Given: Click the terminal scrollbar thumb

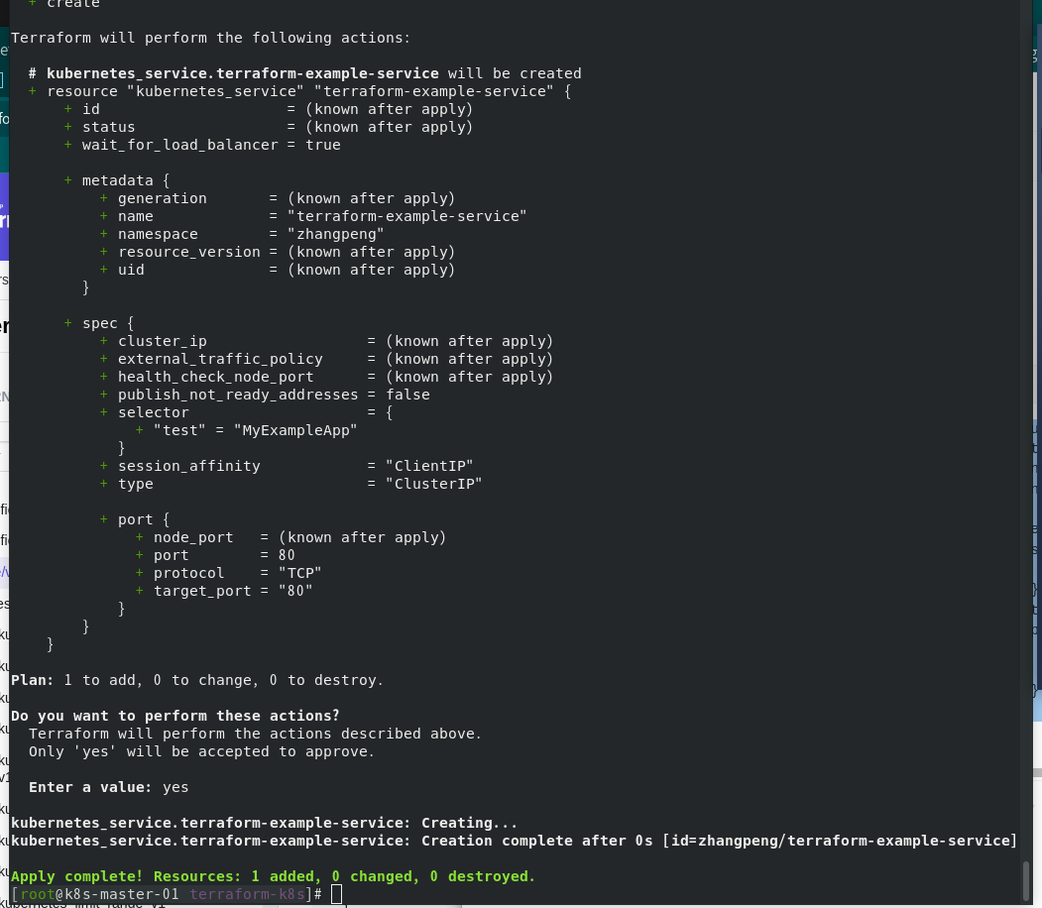Looking at the screenshot, I should pyautogui.click(x=1027, y=881).
